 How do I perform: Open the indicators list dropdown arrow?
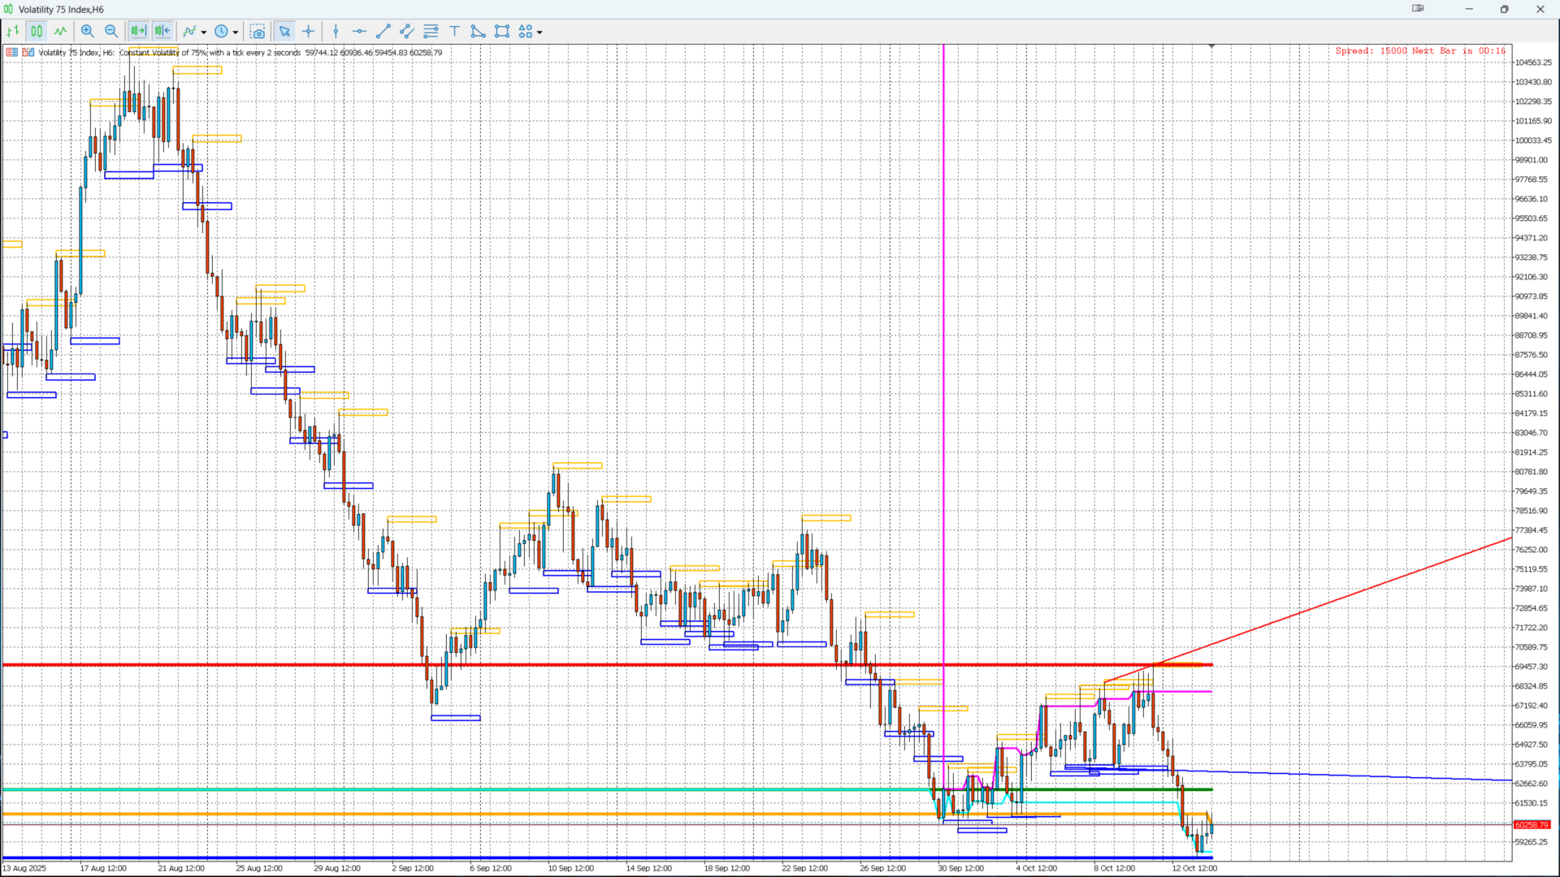pos(204,32)
